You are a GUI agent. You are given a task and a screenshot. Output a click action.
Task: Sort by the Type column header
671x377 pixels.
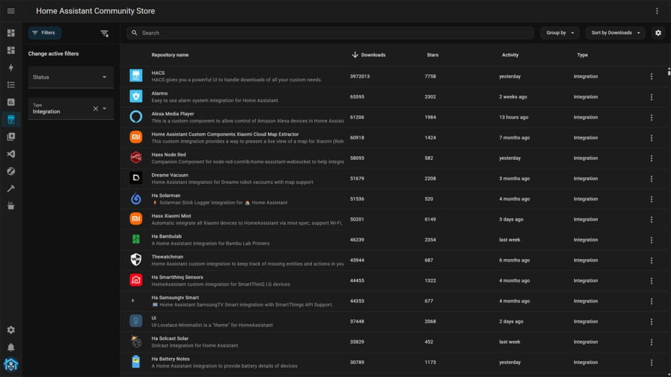583,55
